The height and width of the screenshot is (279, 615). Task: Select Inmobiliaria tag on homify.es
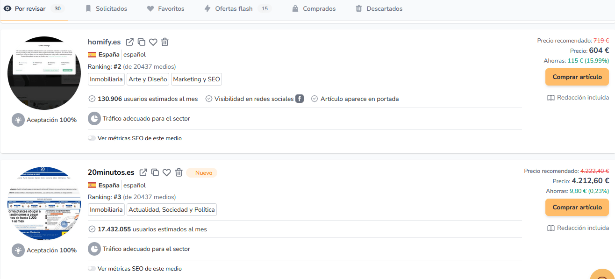(106, 79)
